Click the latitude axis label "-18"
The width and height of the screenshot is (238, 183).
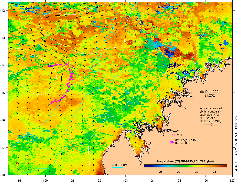pyautogui.click(x=3, y=175)
